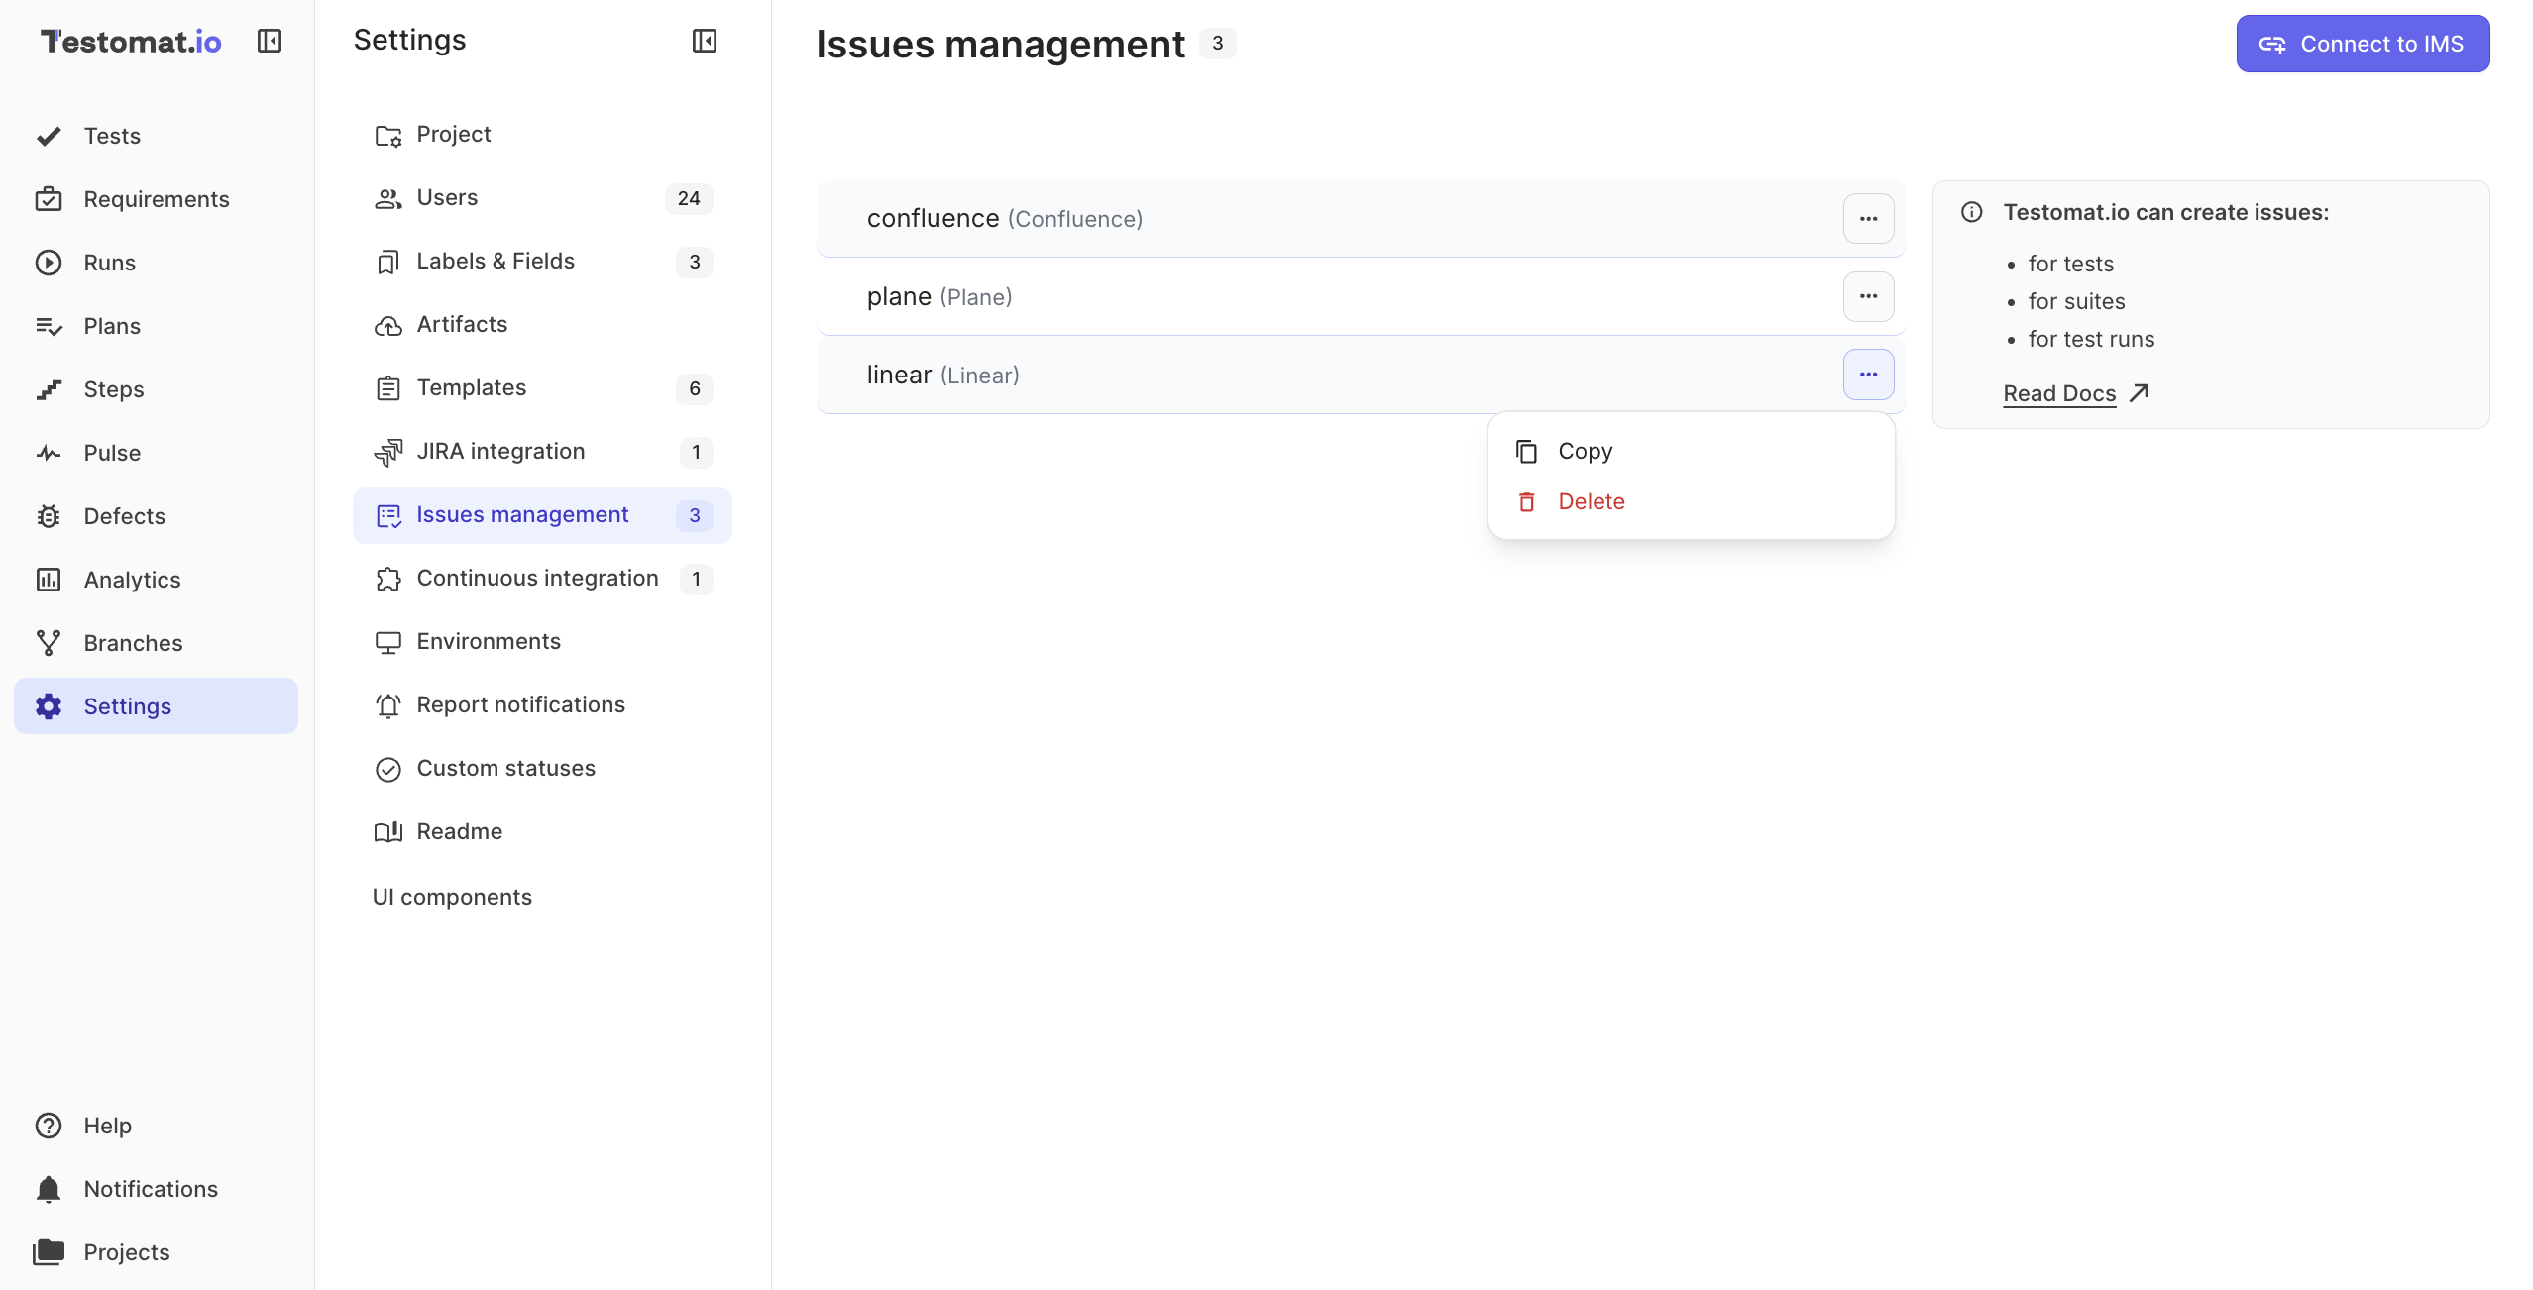Open Continuous integration settings
The width and height of the screenshot is (2533, 1290).
point(542,579)
